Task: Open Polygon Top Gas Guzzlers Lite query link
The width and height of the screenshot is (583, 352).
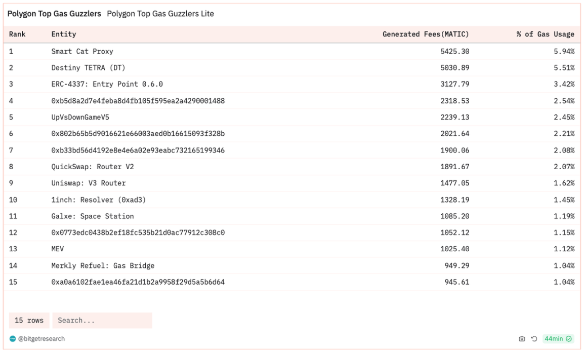Action: click(x=160, y=14)
